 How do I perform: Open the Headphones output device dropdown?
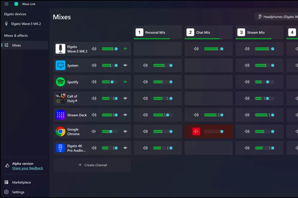[276, 17]
